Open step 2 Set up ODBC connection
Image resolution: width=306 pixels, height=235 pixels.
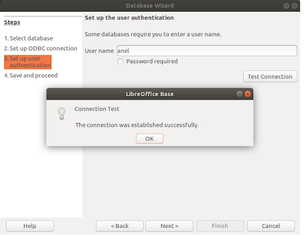pos(40,49)
